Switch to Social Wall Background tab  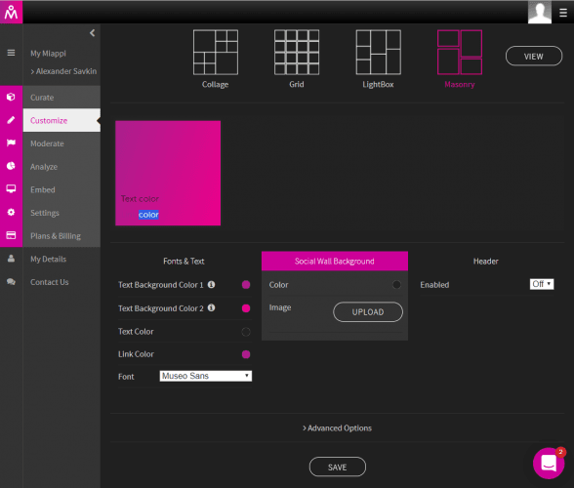[335, 261]
